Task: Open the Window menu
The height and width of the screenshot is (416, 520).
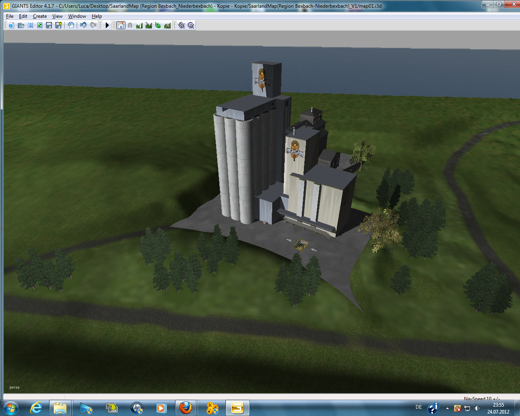Action: click(x=77, y=16)
